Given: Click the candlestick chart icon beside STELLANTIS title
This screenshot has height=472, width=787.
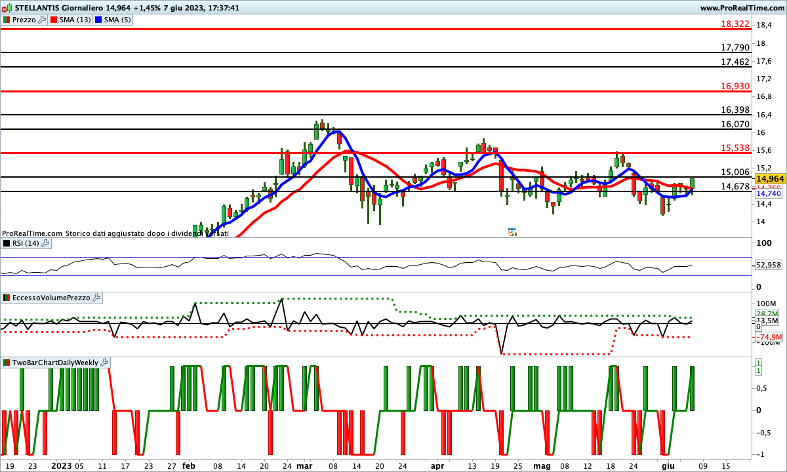Looking at the screenshot, I should click(7, 8).
